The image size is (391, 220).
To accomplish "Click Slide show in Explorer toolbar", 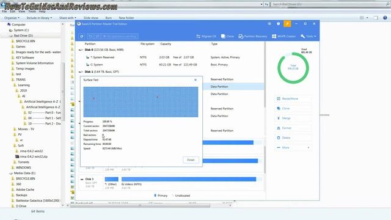I will (91, 18).
